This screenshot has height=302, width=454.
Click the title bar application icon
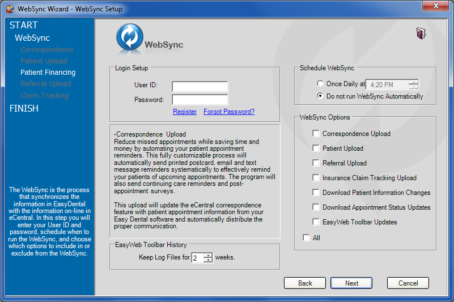(10, 9)
